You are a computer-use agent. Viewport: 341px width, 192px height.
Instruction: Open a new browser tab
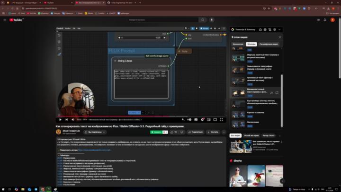140,3
